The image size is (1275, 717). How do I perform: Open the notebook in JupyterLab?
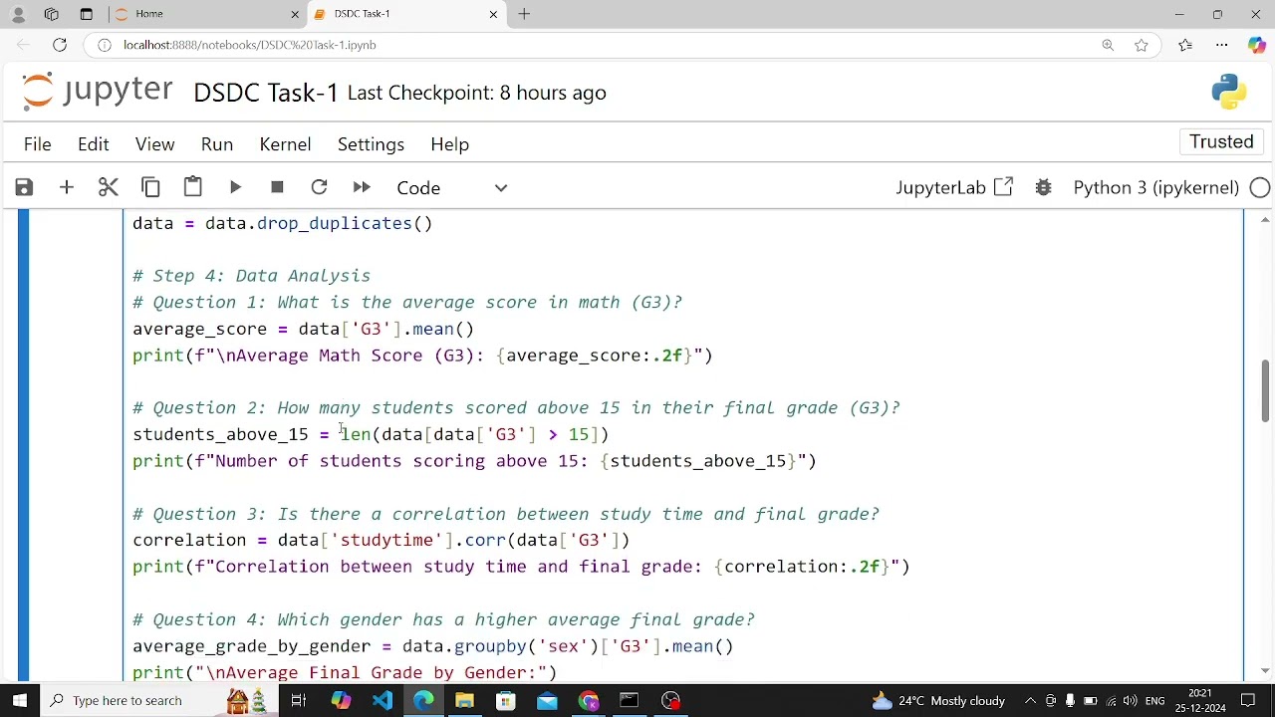click(x=954, y=187)
